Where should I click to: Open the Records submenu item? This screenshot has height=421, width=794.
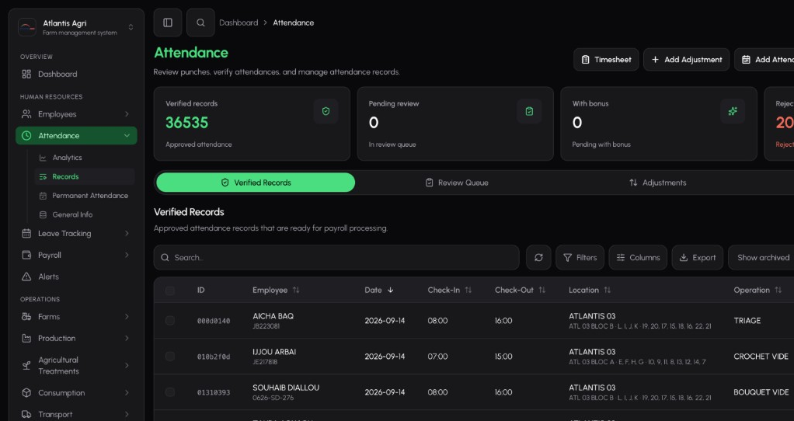click(85, 176)
